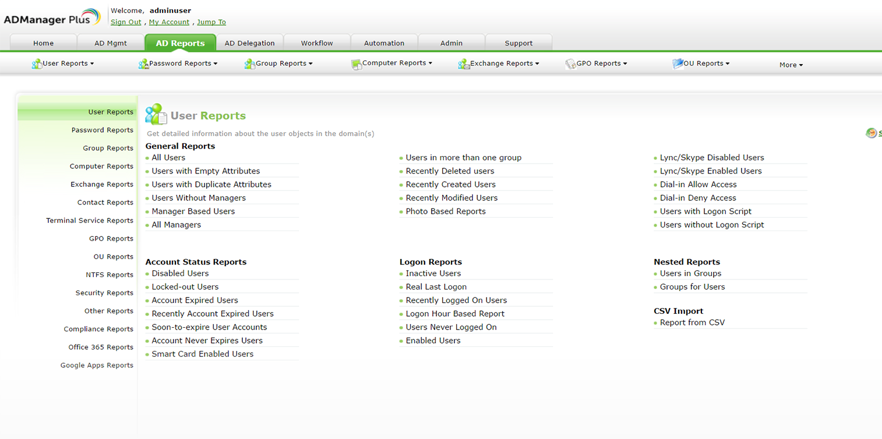Select Password Reports in the sidebar
The image size is (882, 439).
[x=103, y=130]
